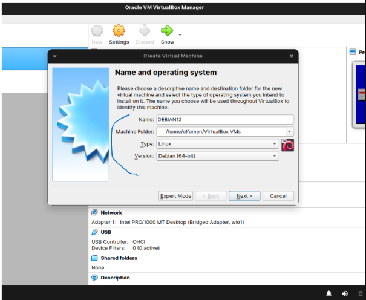Screen dimensions: 366x300
Task: Click the Debian OS logo icon
Action: [287, 145]
